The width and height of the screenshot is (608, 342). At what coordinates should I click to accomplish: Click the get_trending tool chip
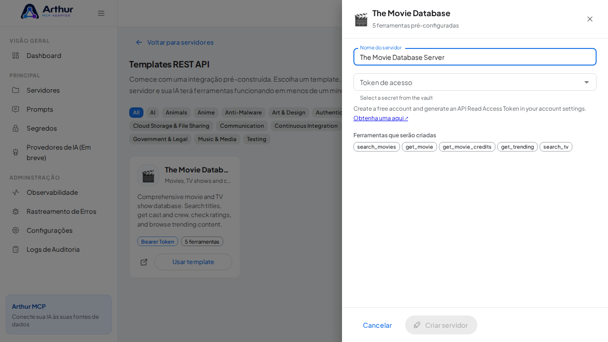(517, 147)
